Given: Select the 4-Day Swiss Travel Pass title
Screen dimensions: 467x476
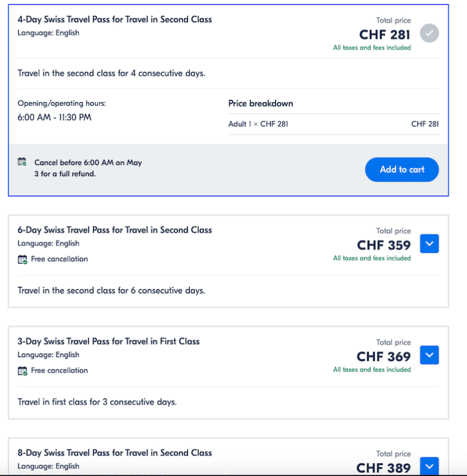Looking at the screenshot, I should coord(115,20).
